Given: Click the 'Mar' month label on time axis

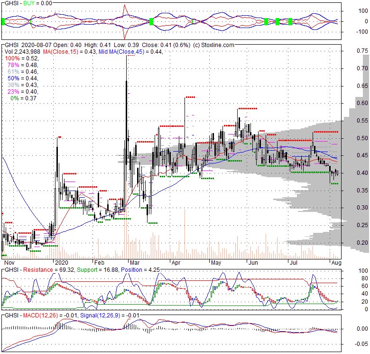Looking at the screenshot, I should [x=135, y=263].
